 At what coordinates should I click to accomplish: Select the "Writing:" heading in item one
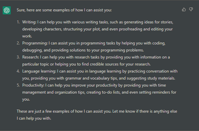[29, 22]
